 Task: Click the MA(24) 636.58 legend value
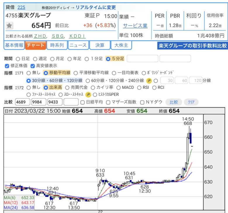click(28, 207)
